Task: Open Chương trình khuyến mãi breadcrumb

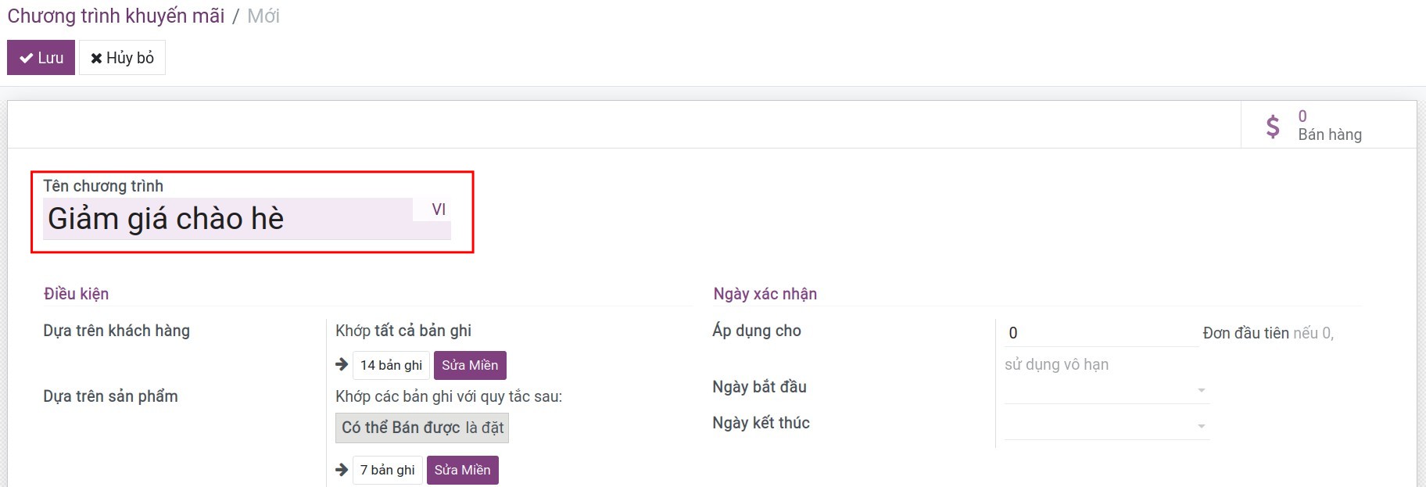Action: point(116,16)
